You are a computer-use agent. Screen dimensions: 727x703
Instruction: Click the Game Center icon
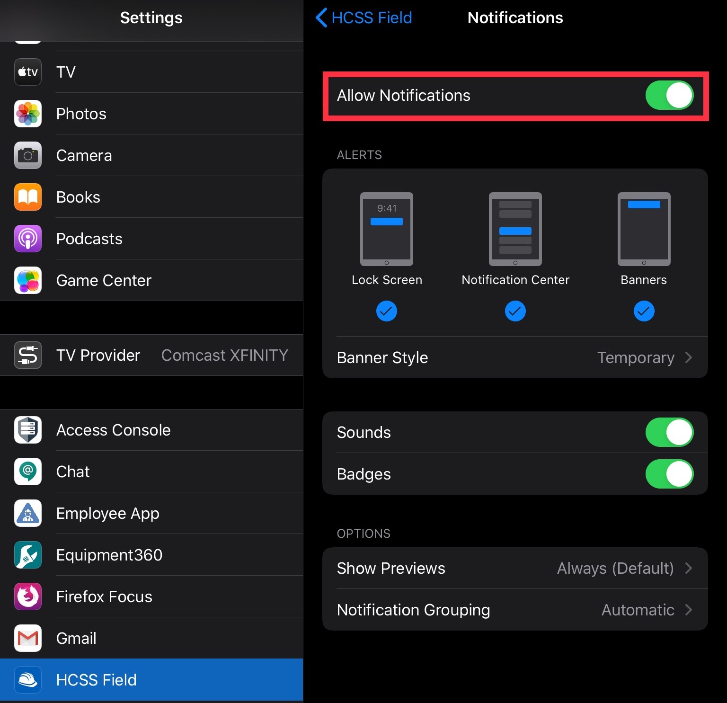(27, 280)
